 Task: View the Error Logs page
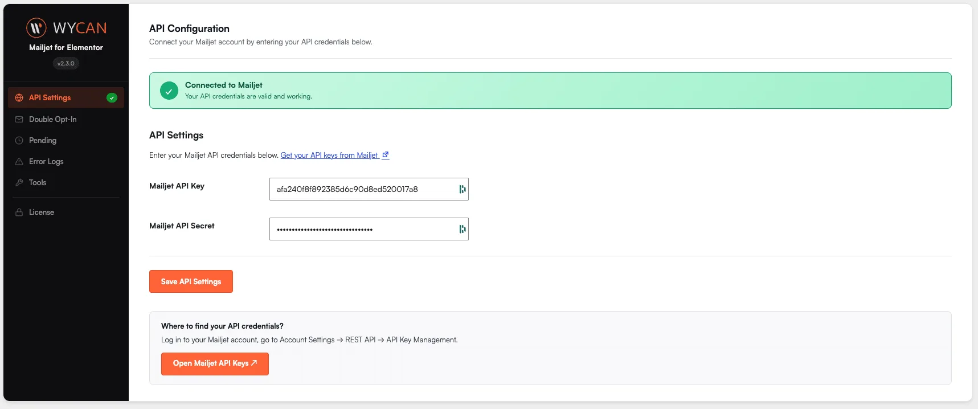(x=66, y=161)
